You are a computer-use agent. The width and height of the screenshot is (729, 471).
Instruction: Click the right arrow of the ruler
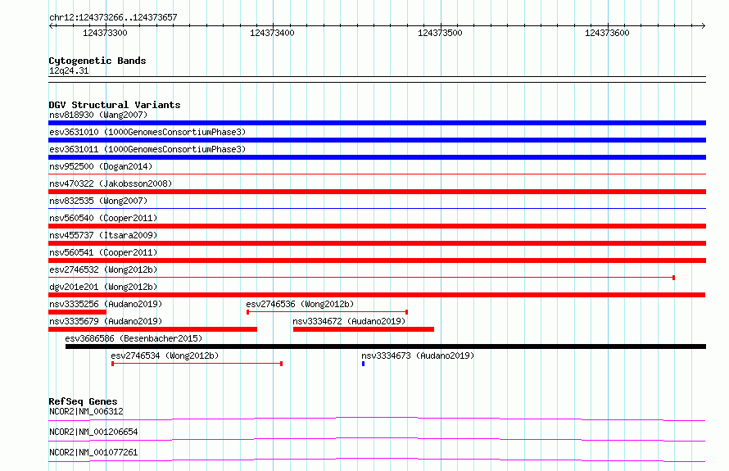pos(703,25)
